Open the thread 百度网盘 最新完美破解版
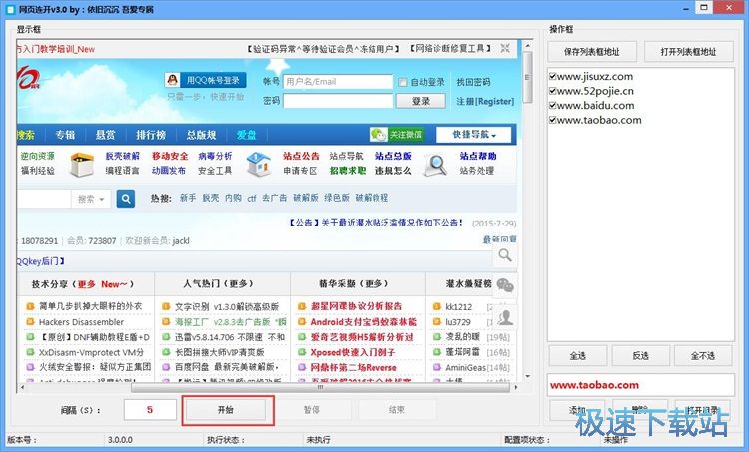Viewport: 749px width, 452px height. pos(227,368)
